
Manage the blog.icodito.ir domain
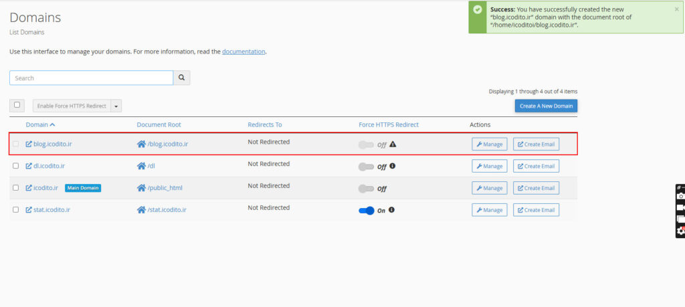(489, 144)
